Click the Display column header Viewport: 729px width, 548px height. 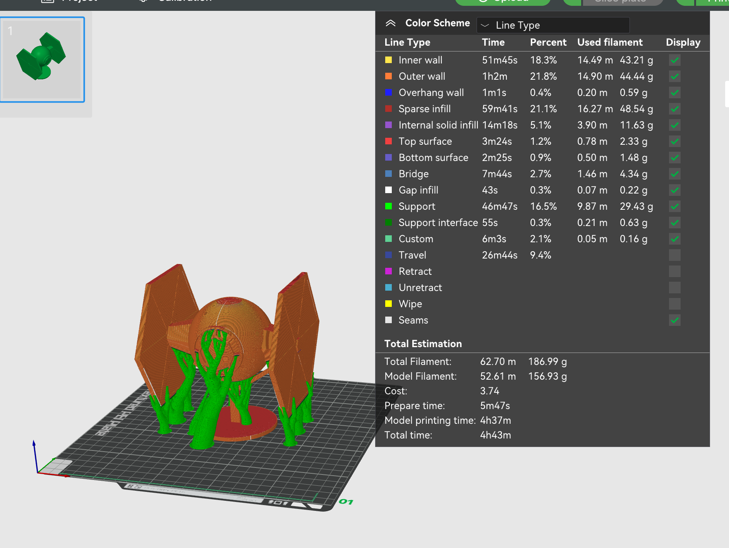tap(683, 43)
